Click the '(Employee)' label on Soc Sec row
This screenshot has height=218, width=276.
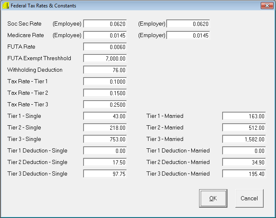tap(67, 24)
